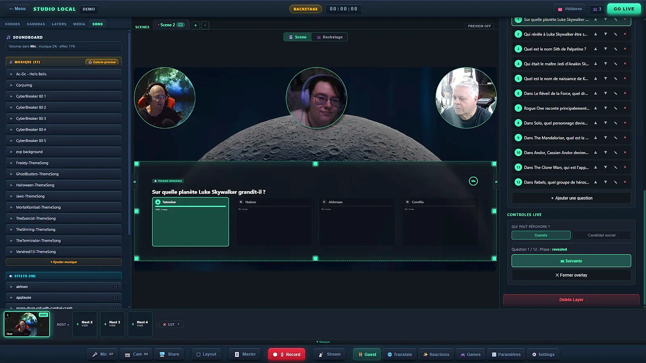This screenshot has width=646, height=363.
Task: Open the participants count indicator
Action: point(597,9)
